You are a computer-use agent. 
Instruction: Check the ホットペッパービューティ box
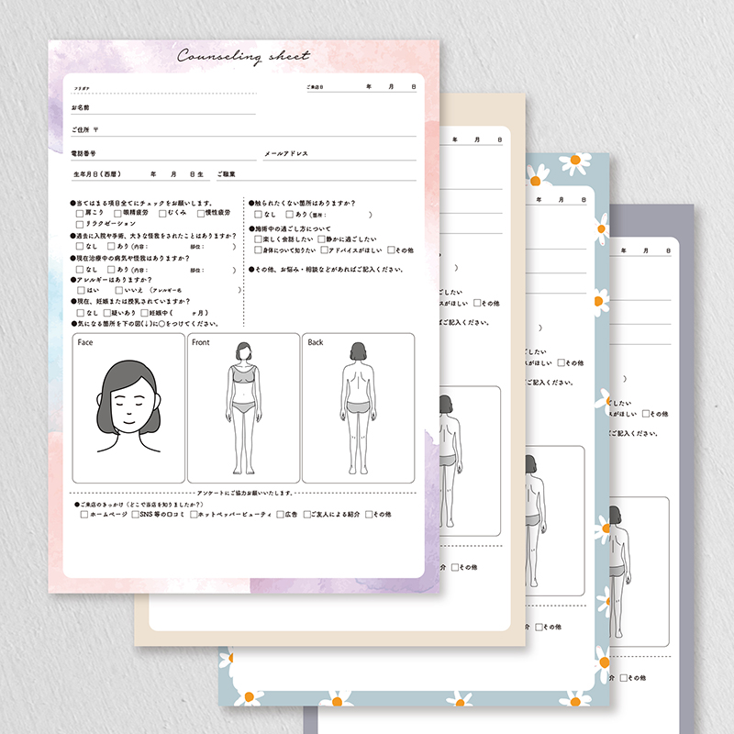click(x=194, y=515)
